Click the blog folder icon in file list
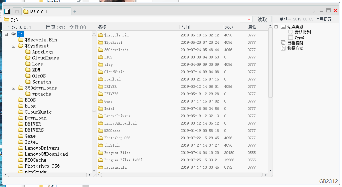342x187 pixels. 100,64
